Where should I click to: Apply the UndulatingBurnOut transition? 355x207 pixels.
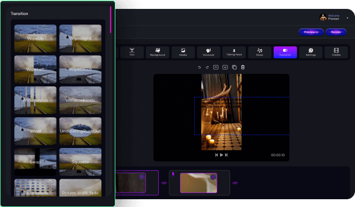(x=80, y=131)
